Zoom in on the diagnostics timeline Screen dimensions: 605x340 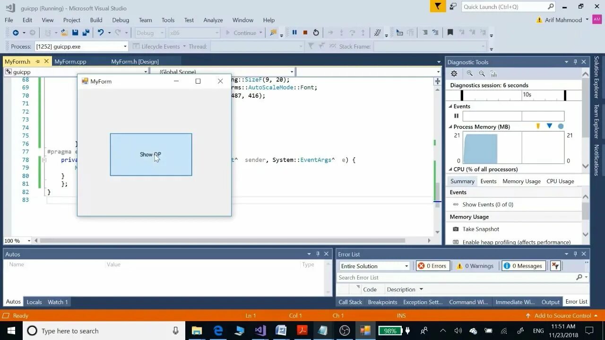[x=469, y=73]
